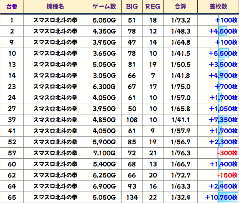Select the 6,300G game count cell
The width and height of the screenshot is (239, 203).
point(105,87)
